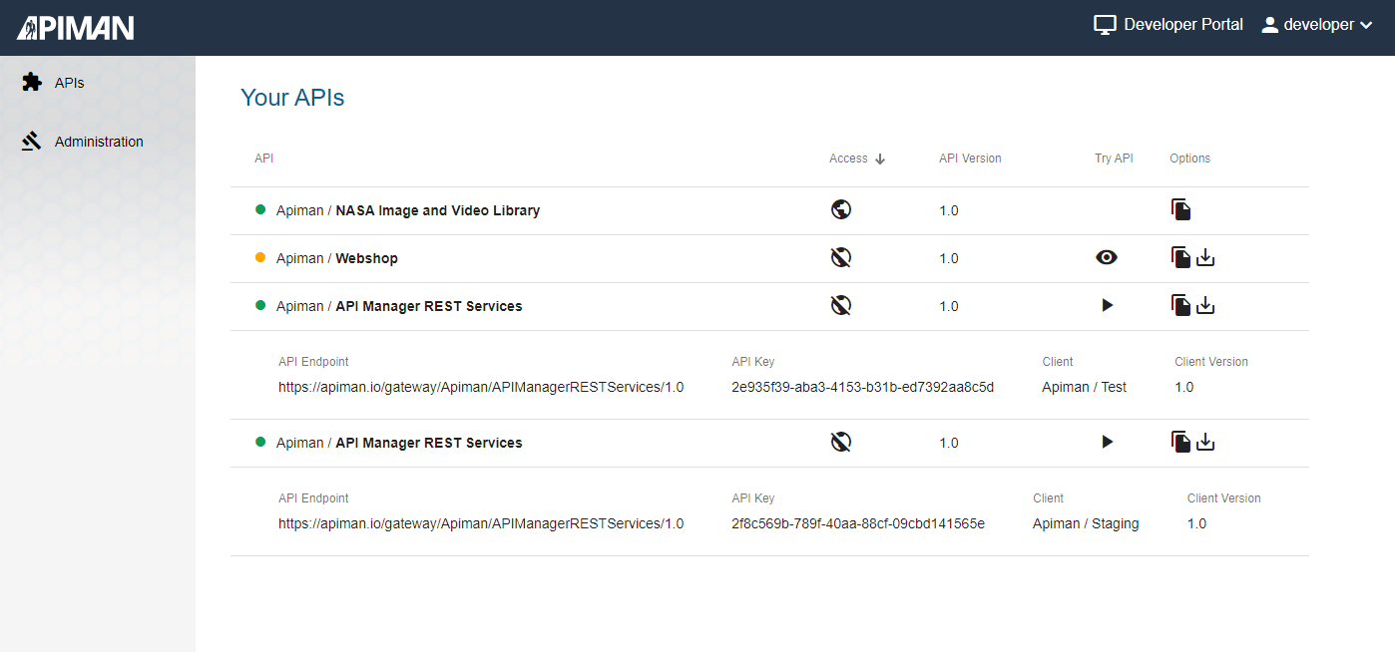Copy icon in the Webshop row
1395x652 pixels.
pyautogui.click(x=1180, y=257)
